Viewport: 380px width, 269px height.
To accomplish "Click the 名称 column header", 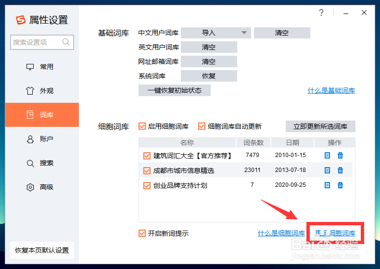I will pos(187,143).
